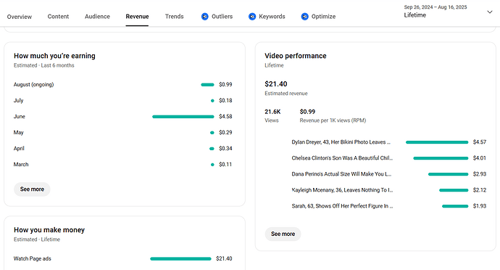Click the $0.34 April amount

[x=225, y=148]
